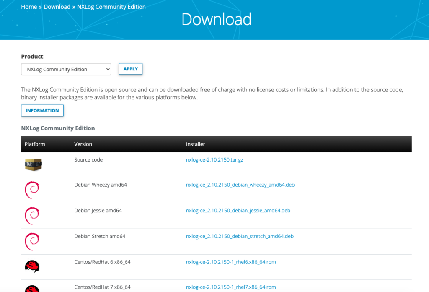Click the tar.gz source code archive icon
The height and width of the screenshot is (292, 429).
click(33, 164)
